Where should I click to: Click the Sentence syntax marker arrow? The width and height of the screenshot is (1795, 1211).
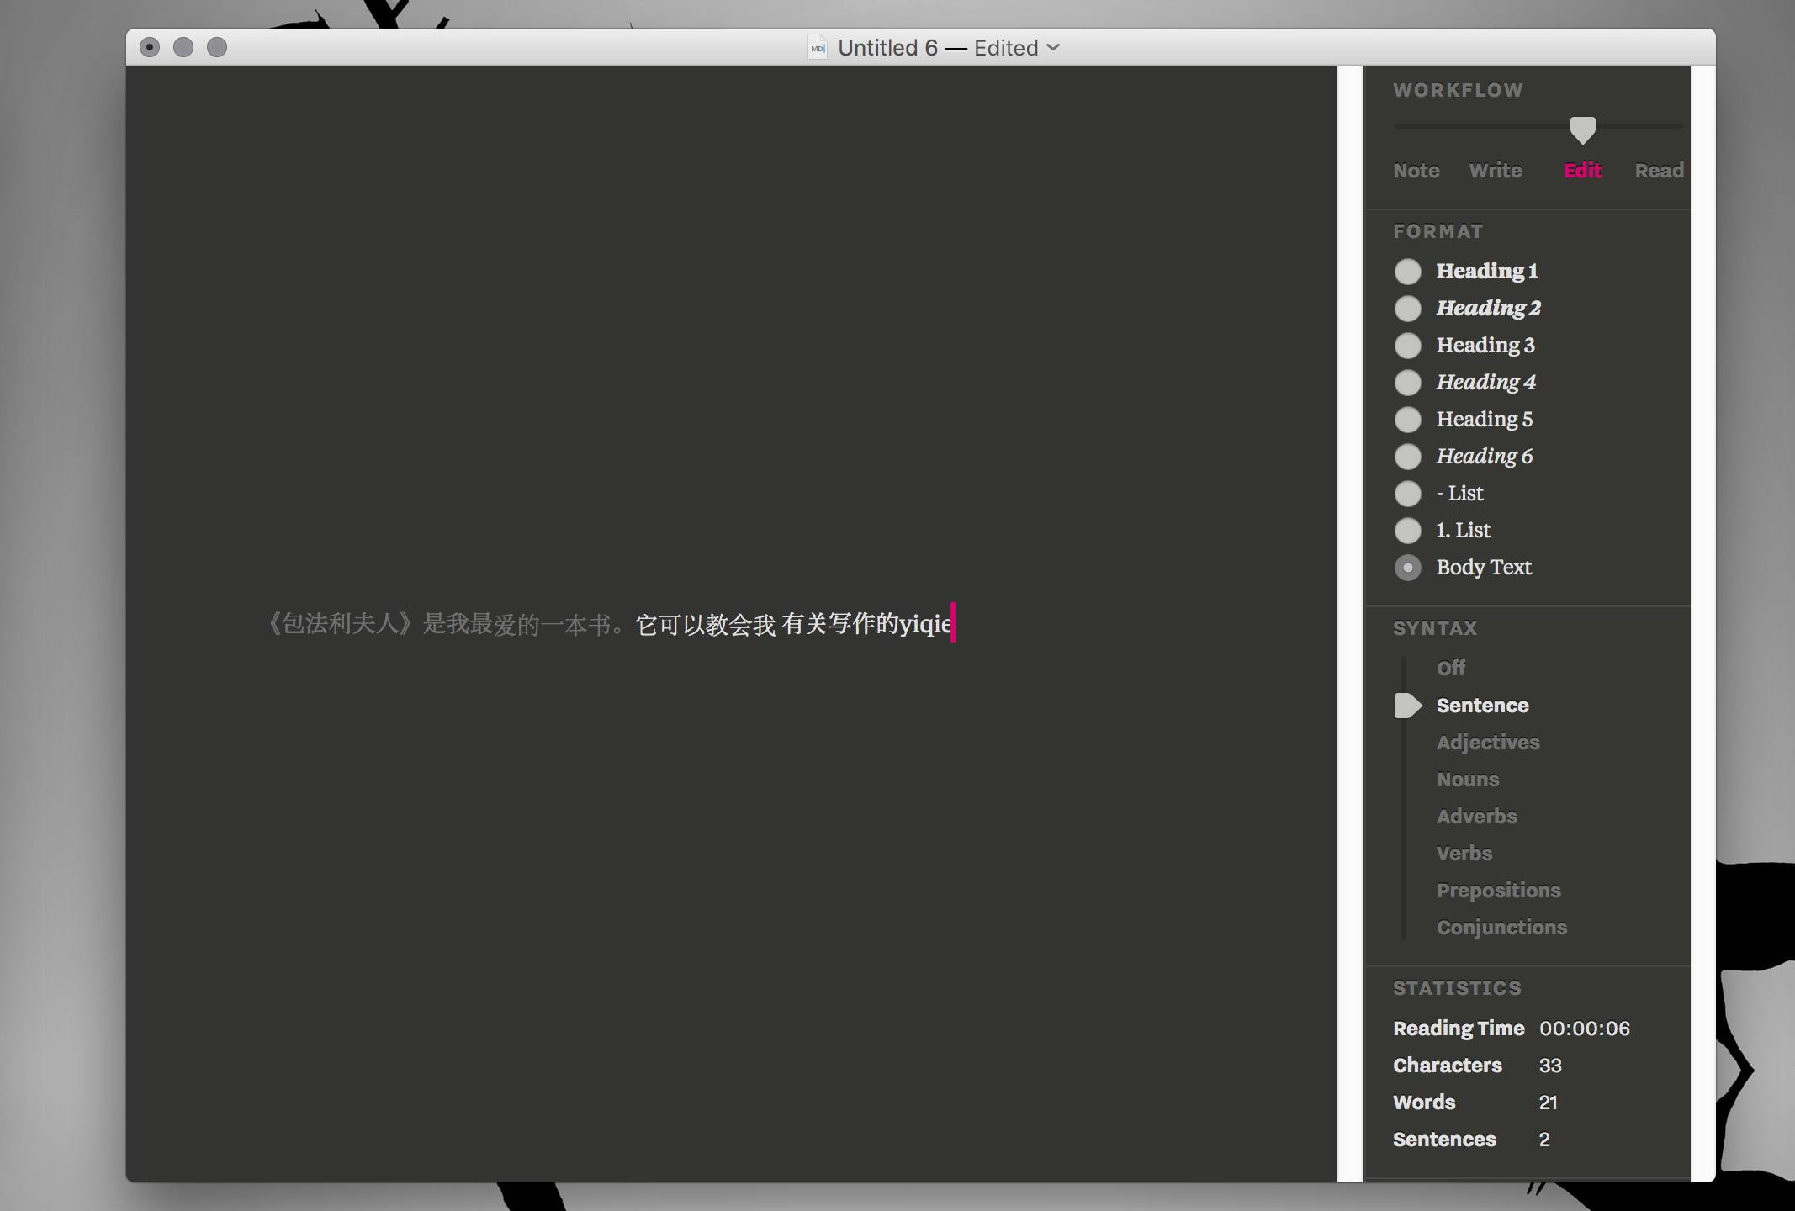[x=1407, y=706]
